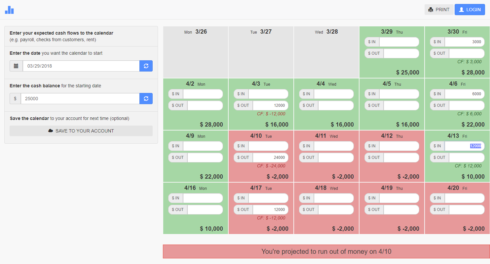Click the 'CF: $ 3,000' text on 3/30
This screenshot has height=264, width=490.
[469, 62]
